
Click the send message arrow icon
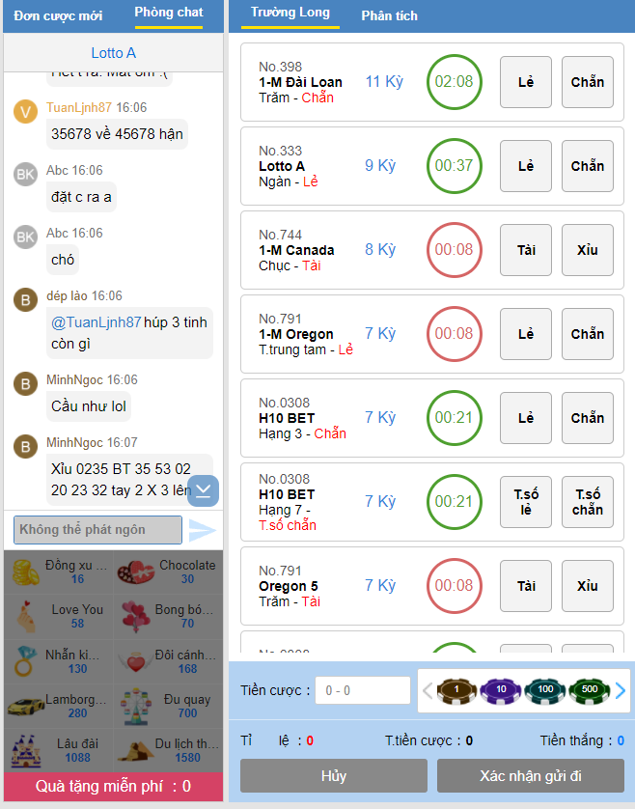203,530
